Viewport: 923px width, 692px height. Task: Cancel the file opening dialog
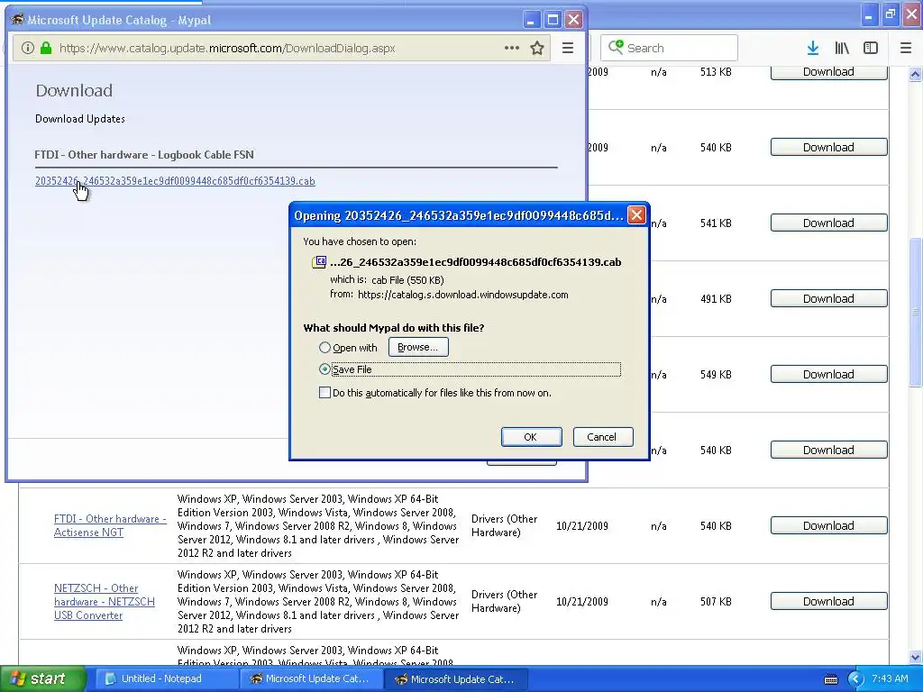[603, 437]
